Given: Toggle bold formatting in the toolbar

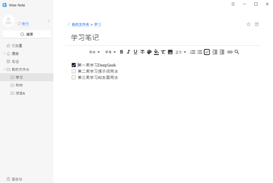Looking at the screenshot, I should pyautogui.click(x=122, y=52).
